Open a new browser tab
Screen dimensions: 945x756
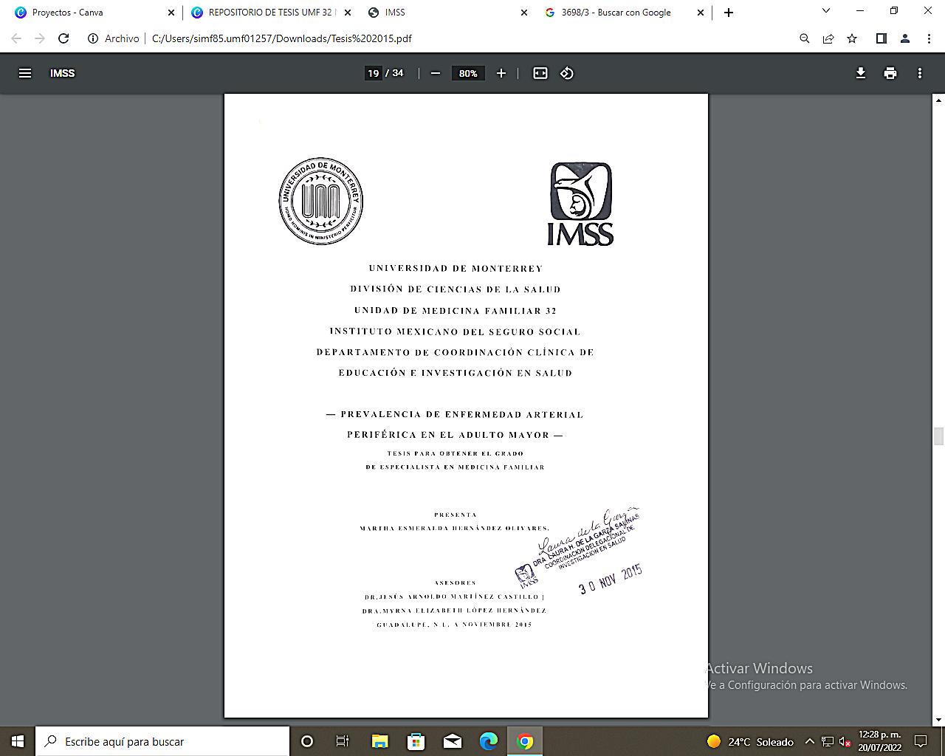[x=729, y=13]
